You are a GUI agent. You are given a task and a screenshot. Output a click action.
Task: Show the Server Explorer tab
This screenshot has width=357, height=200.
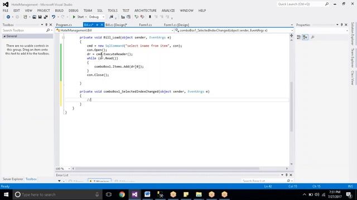(13, 179)
